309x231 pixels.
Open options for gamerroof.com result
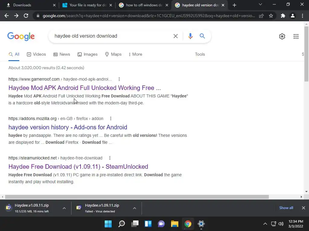pos(119,79)
